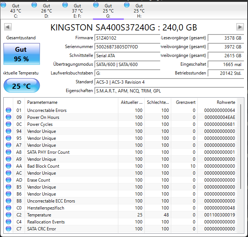Image resolution: width=248 pixels, height=237 pixels.
Task: Click the Parametername column header
Action: tap(71, 102)
